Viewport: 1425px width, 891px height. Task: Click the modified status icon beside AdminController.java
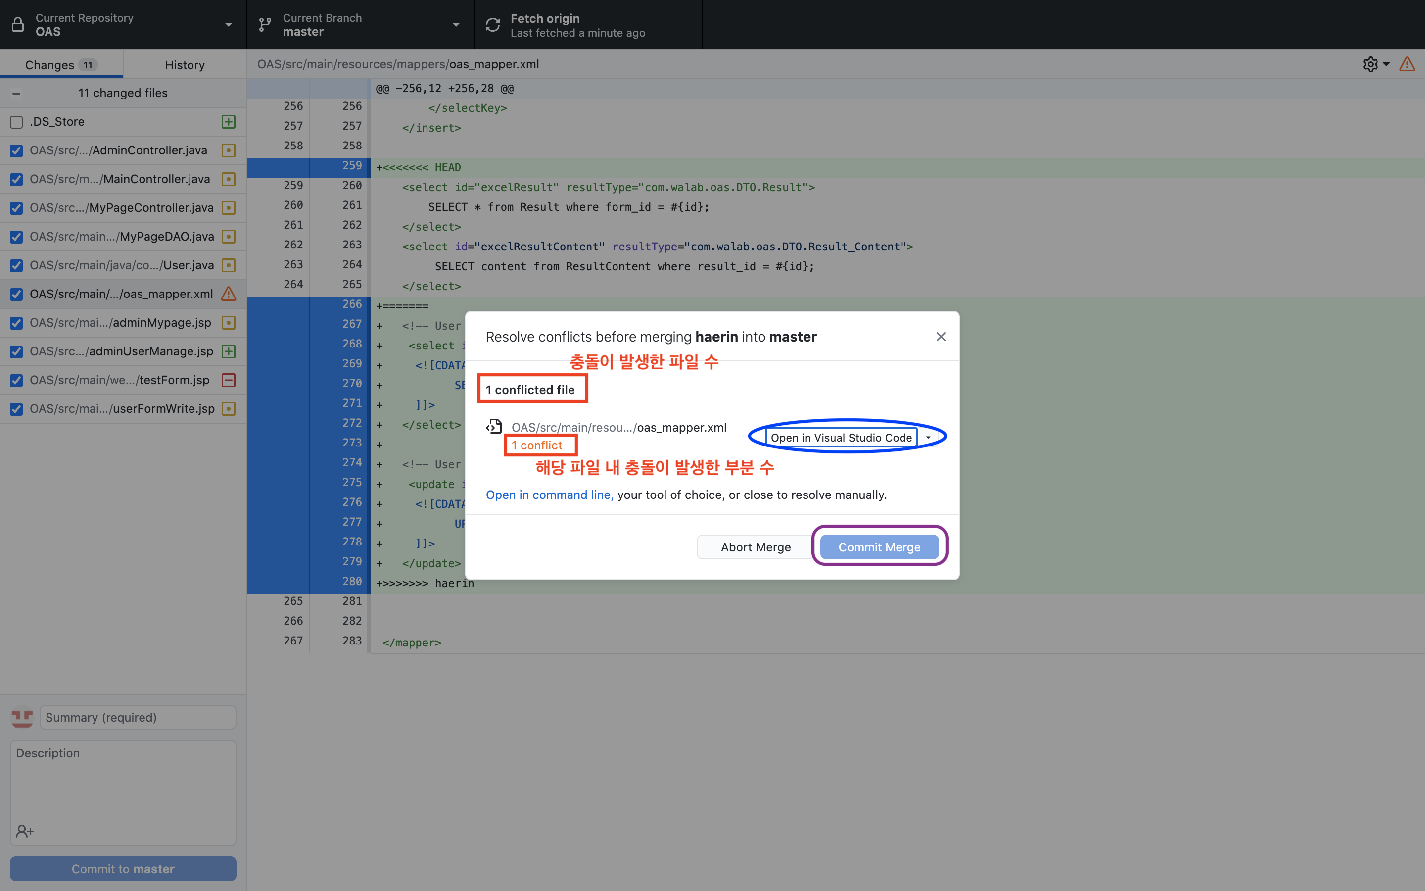click(229, 150)
